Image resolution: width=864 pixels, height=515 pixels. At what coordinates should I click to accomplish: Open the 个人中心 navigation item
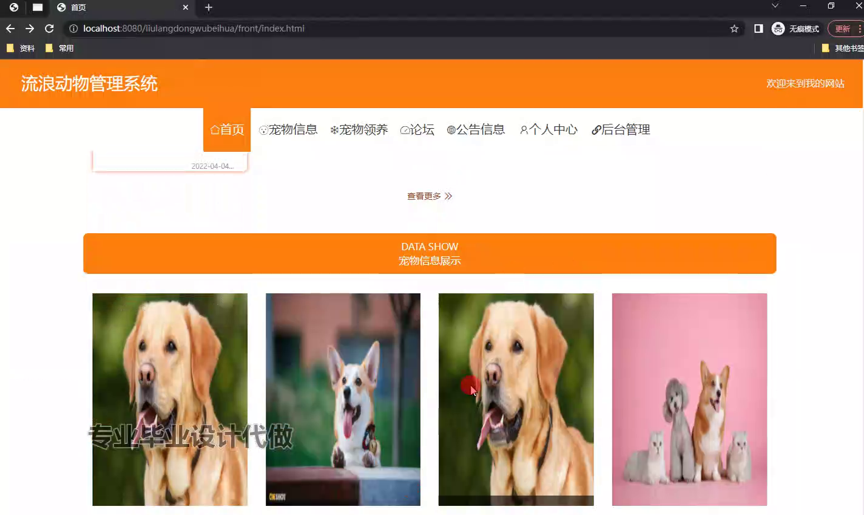[x=548, y=129]
